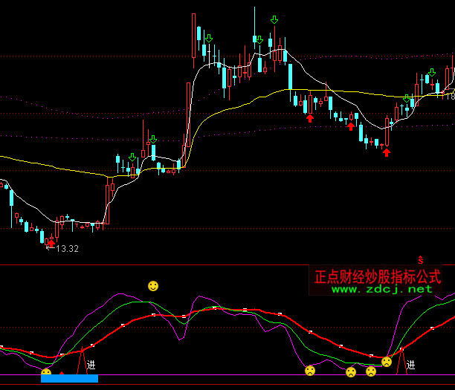
Task: Click the red up arrow beside the 13.32 low
Action: tap(51, 241)
